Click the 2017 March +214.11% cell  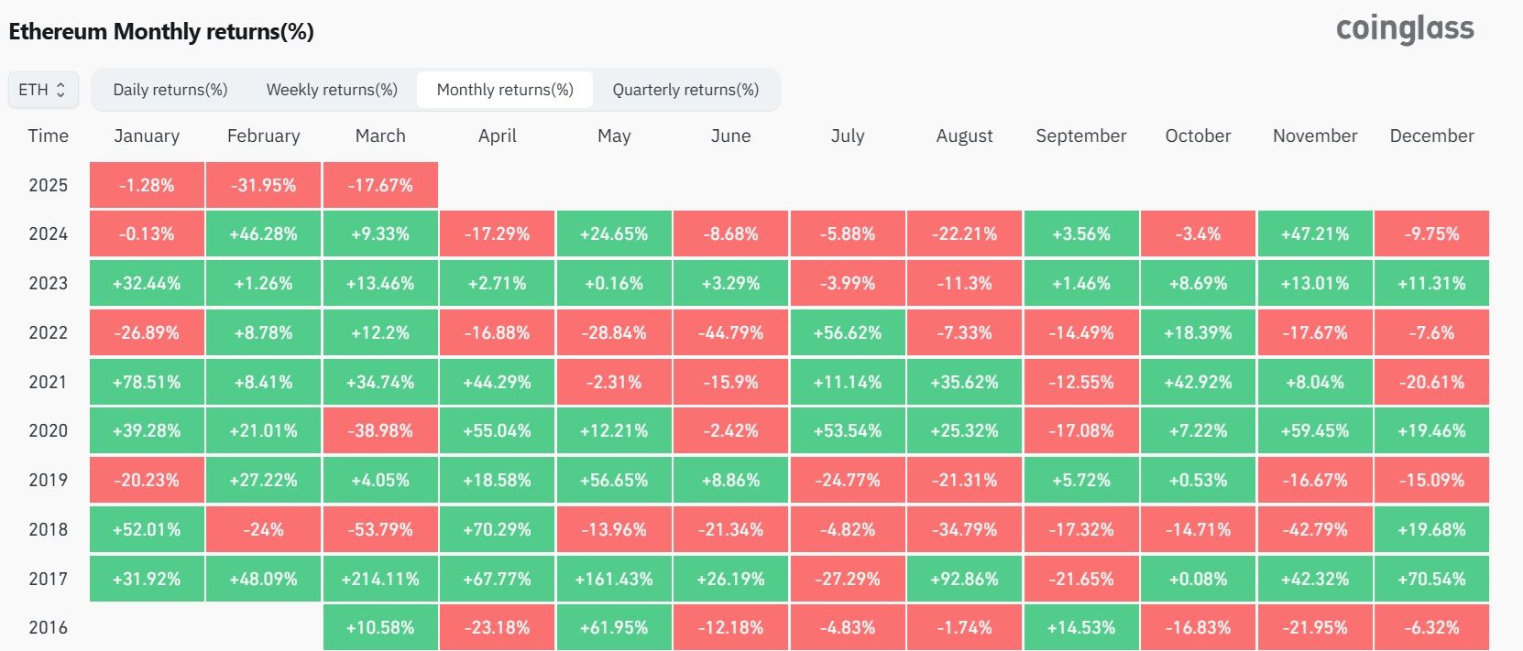(x=380, y=579)
